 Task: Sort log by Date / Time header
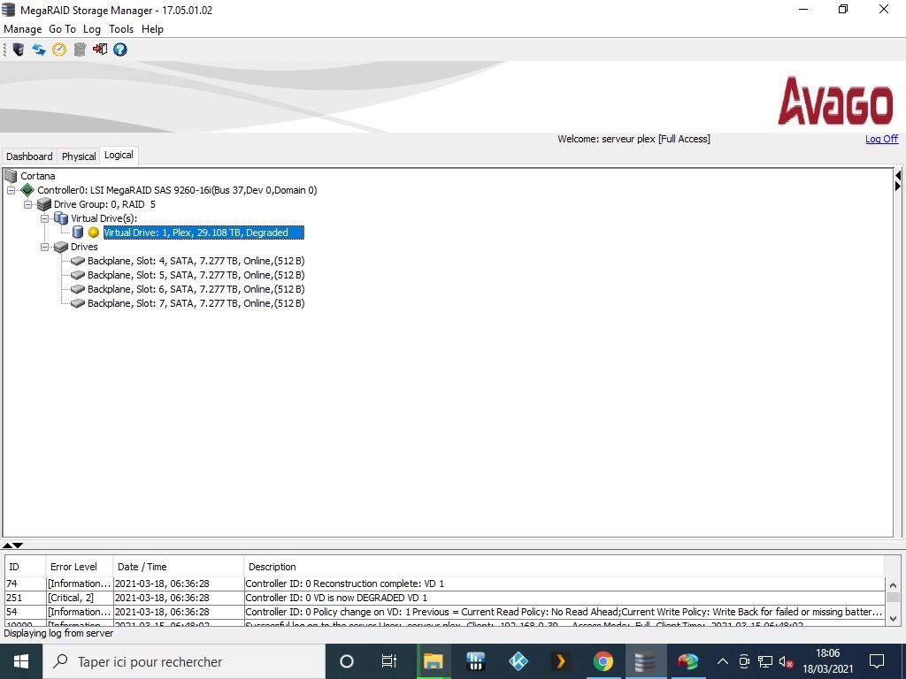point(179,567)
